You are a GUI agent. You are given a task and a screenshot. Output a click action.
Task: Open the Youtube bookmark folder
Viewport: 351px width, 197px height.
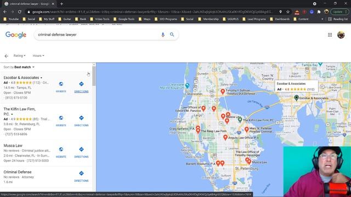[11, 19]
